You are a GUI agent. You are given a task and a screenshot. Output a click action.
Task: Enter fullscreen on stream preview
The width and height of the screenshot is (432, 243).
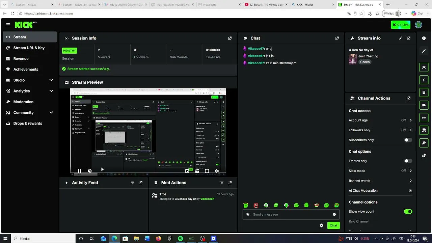207,171
